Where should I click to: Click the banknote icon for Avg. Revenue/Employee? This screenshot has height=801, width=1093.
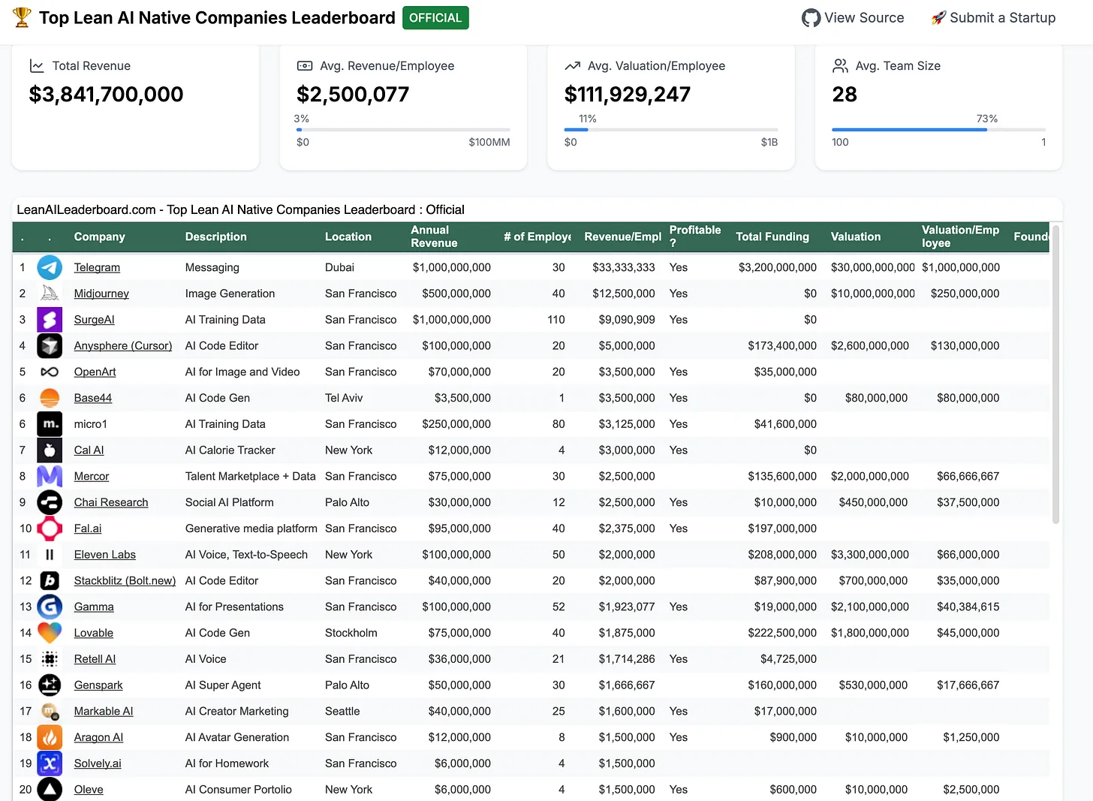[305, 66]
